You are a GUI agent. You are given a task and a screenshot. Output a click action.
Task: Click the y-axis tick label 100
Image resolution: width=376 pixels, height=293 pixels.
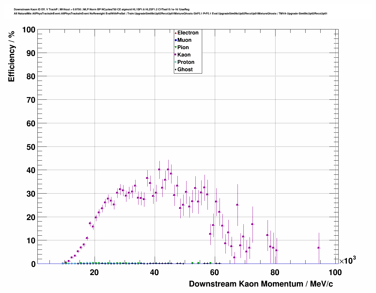[29, 30]
